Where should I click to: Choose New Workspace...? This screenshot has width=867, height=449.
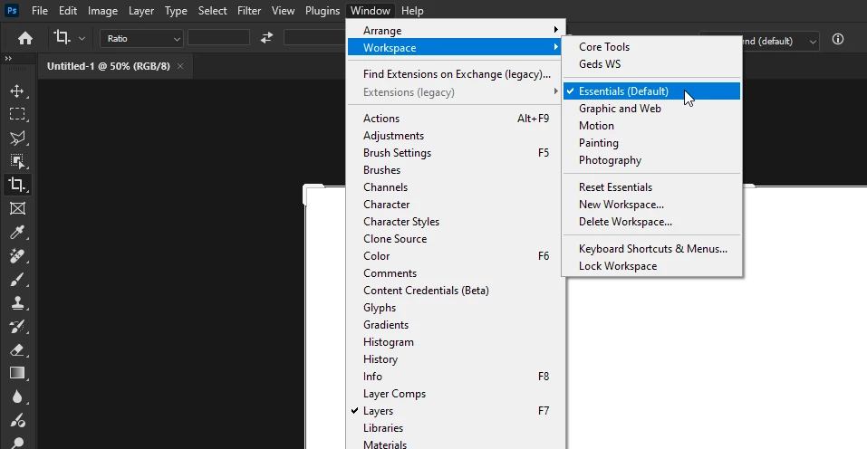pos(651,205)
